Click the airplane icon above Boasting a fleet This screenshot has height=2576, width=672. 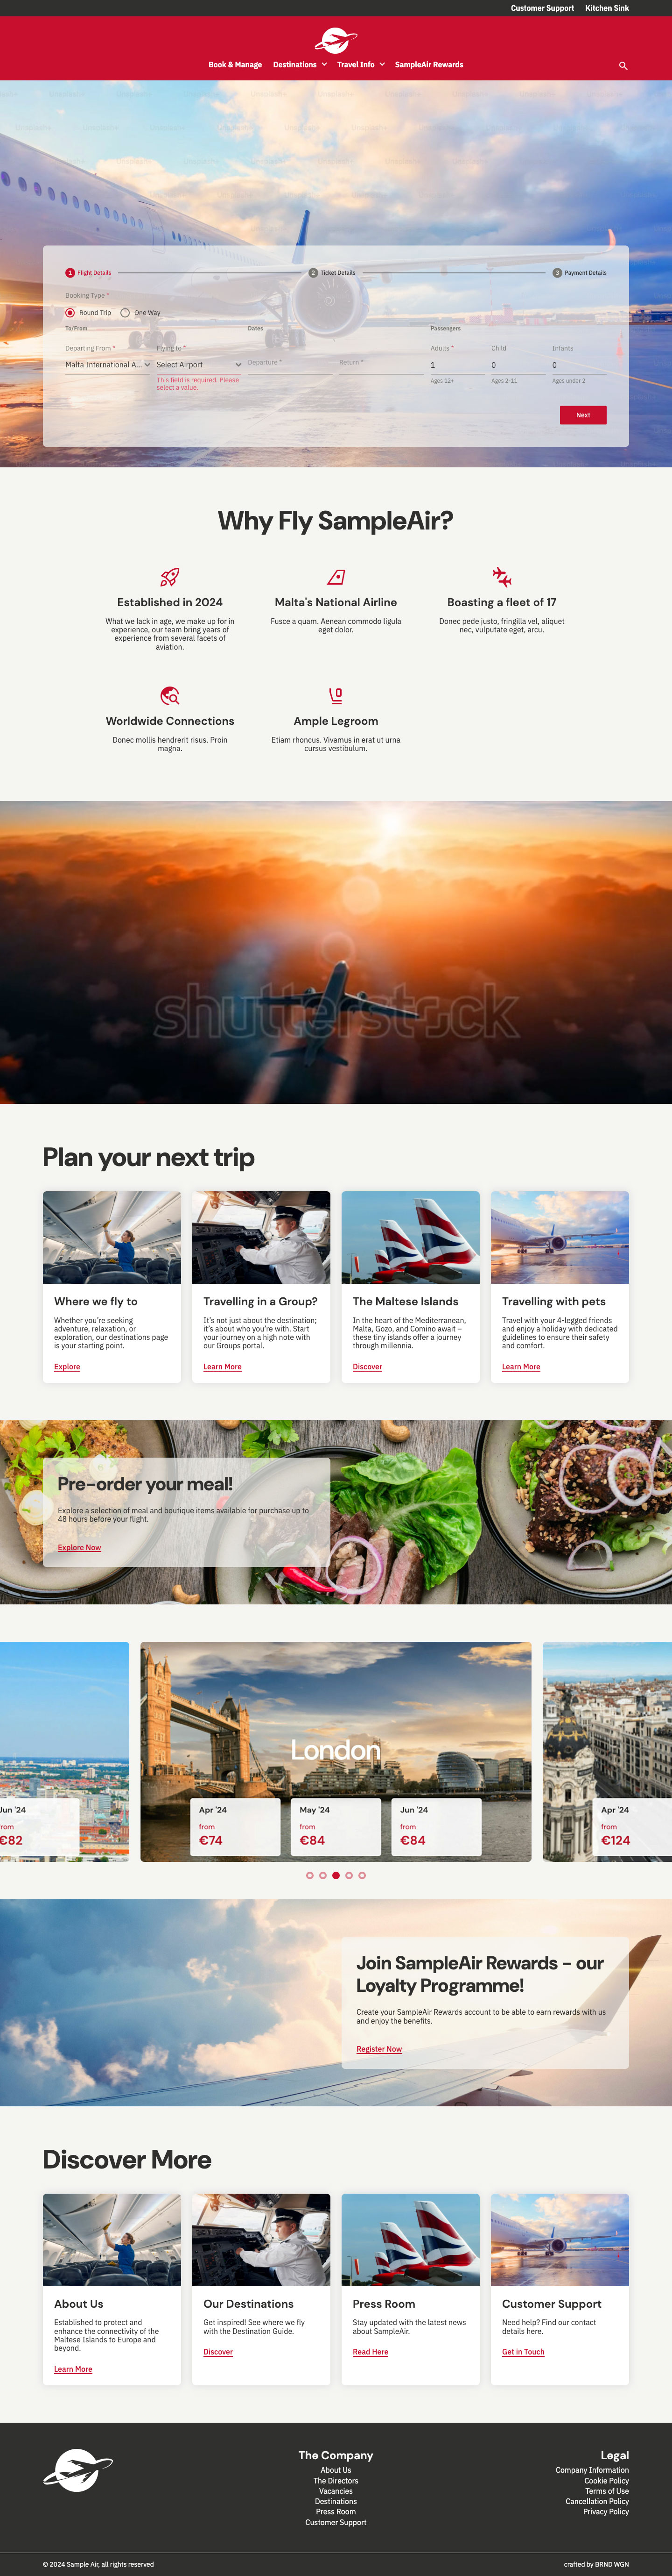click(502, 577)
